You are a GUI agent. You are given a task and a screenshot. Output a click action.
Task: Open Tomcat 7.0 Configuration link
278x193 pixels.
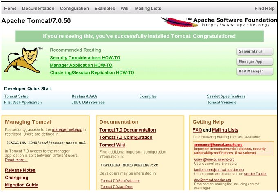click(x=126, y=138)
